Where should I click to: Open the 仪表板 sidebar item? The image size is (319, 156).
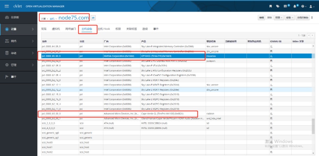pos(18,17)
